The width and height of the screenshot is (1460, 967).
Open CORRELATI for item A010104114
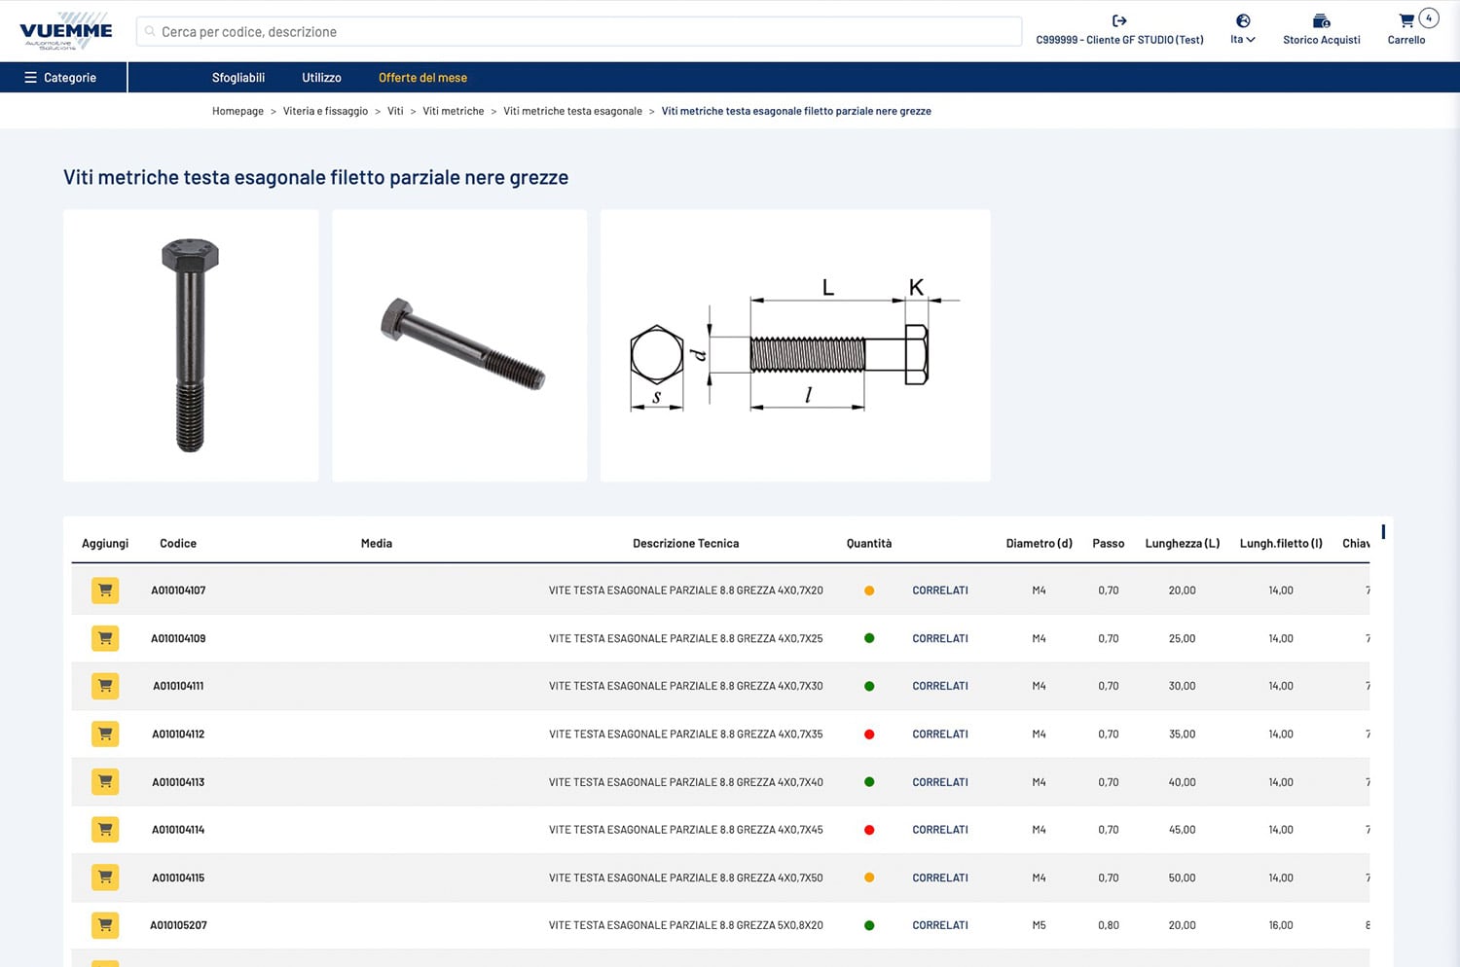(x=939, y=830)
